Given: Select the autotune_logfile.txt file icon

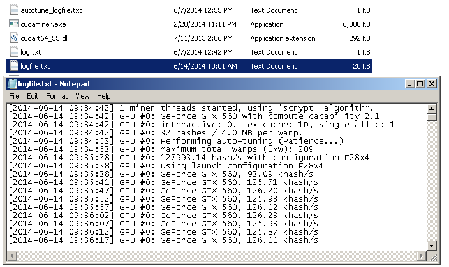Looking at the screenshot, I should point(14,10).
